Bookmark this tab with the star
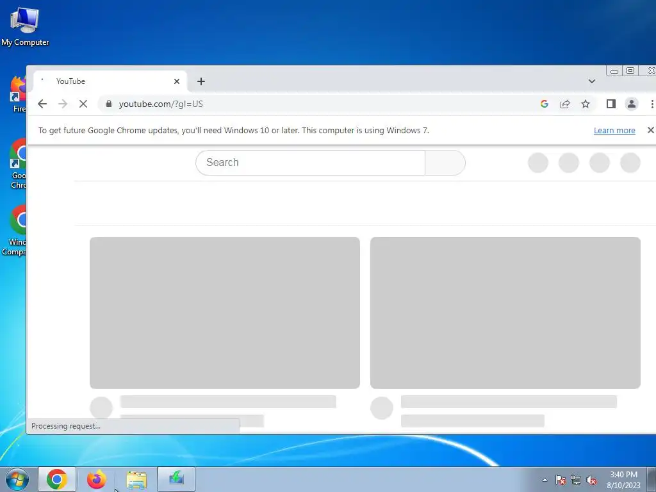Viewport: 656px width, 492px height. click(x=586, y=104)
